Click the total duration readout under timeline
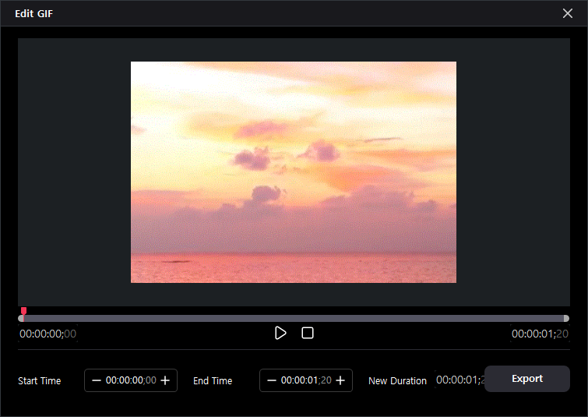The height and width of the screenshot is (417, 588). 540,334
